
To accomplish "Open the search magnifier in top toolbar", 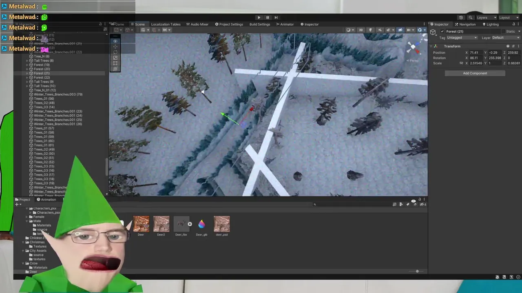I will point(470,17).
